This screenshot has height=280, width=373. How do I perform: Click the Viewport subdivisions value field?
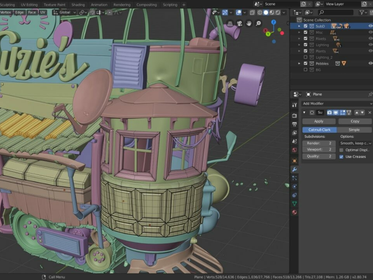[x=319, y=150]
